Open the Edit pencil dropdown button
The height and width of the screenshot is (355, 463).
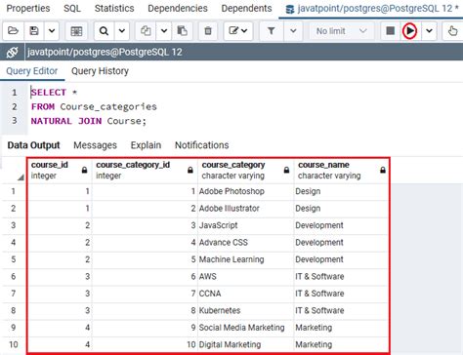tap(238, 31)
